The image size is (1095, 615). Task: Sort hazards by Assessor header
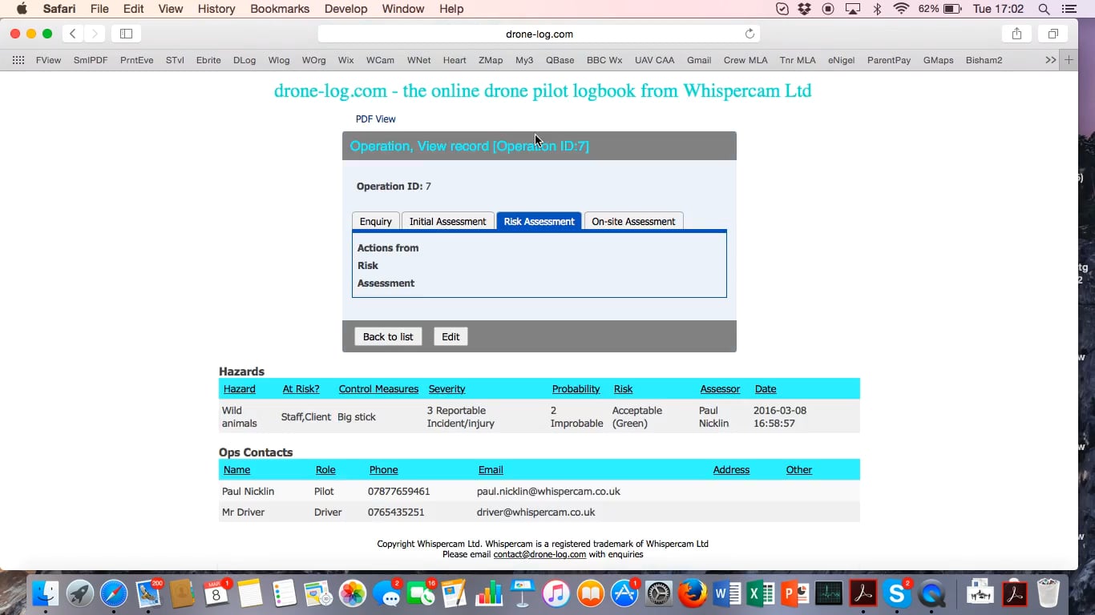[x=720, y=389]
